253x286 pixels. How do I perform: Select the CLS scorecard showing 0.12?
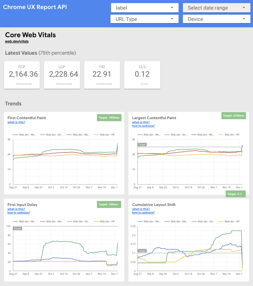click(142, 75)
